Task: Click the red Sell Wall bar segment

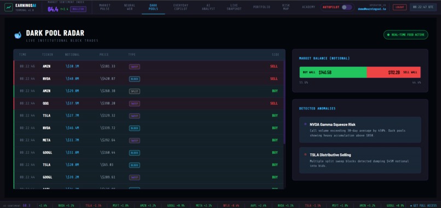Action: 394,72
